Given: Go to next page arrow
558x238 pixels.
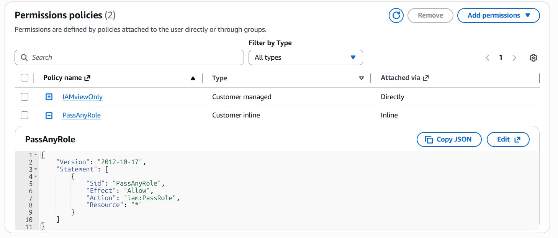Looking at the screenshot, I should click(x=514, y=58).
